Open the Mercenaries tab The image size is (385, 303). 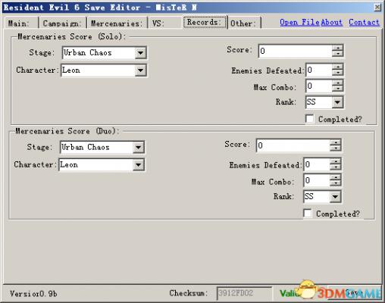117,23
